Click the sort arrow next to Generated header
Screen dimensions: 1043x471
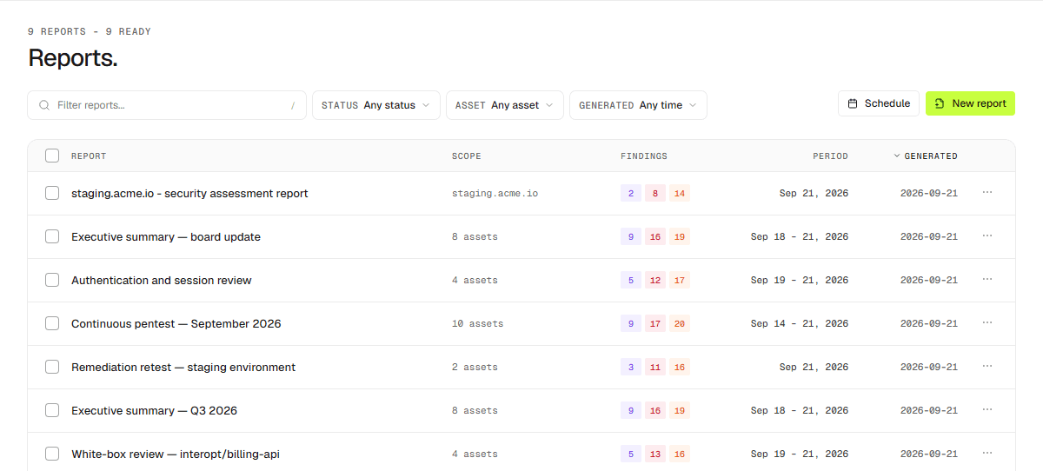897,156
